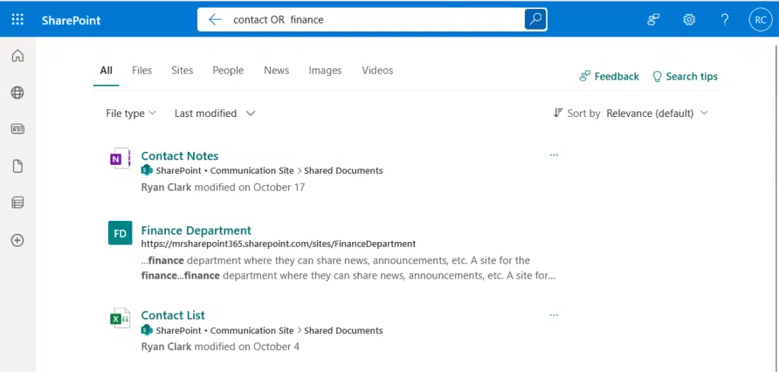Click the FD Finance Department site icon
The image size is (779, 372).
click(120, 233)
